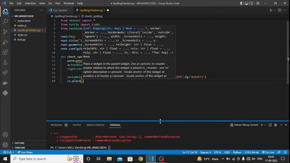Open the Extensions view

pos(5,53)
